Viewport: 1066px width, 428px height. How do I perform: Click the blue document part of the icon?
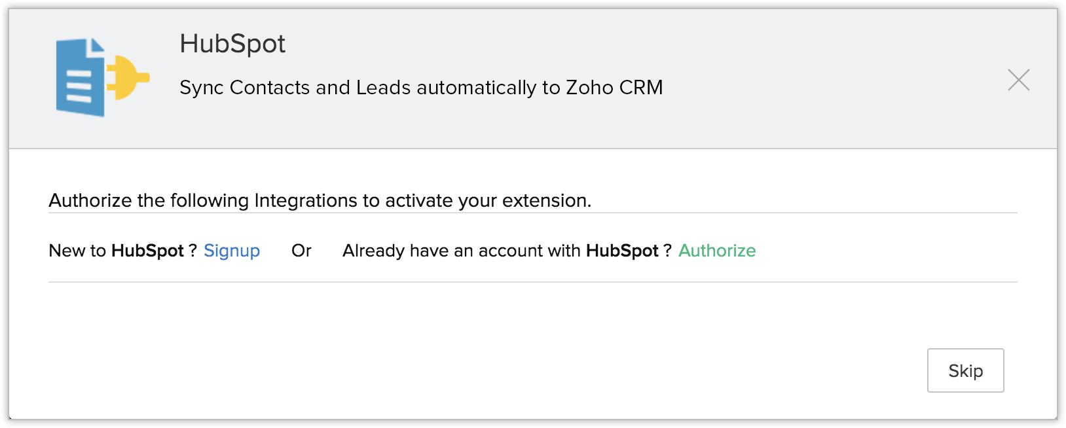pyautogui.click(x=80, y=79)
